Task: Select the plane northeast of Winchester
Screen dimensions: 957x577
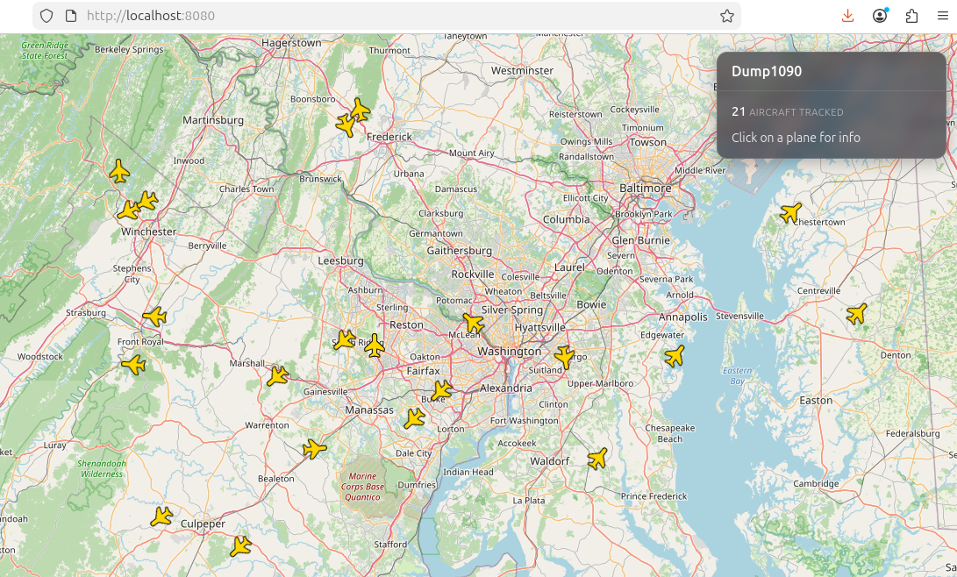Action: click(146, 201)
